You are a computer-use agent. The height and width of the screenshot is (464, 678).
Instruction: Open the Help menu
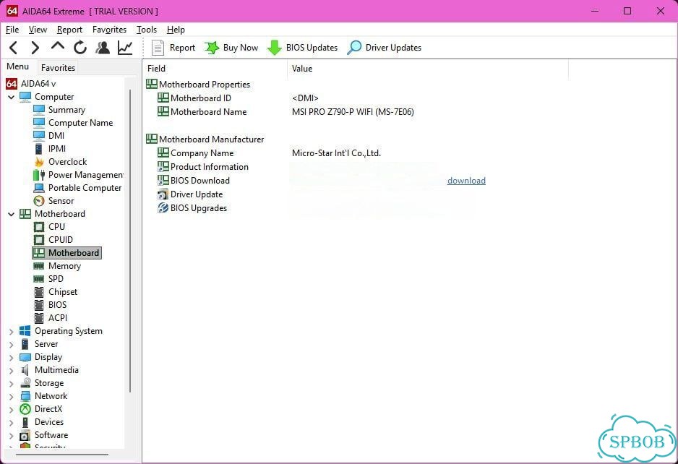176,30
